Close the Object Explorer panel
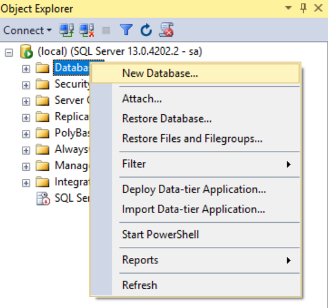 point(318,8)
